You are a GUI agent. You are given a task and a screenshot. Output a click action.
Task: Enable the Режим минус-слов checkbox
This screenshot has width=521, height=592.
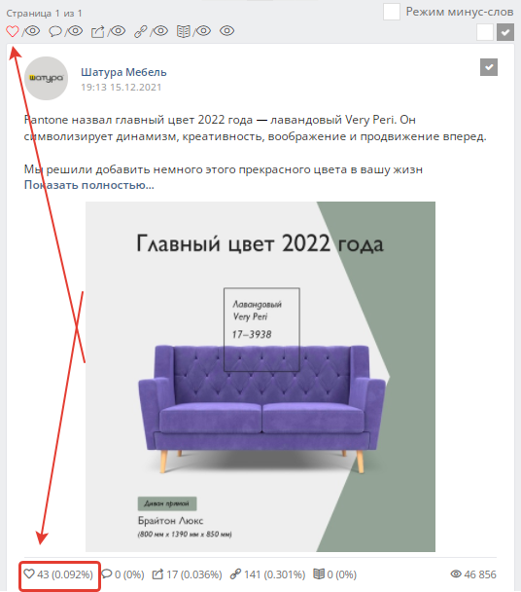(392, 12)
